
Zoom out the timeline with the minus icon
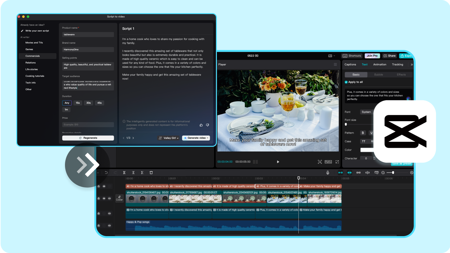(x=383, y=172)
